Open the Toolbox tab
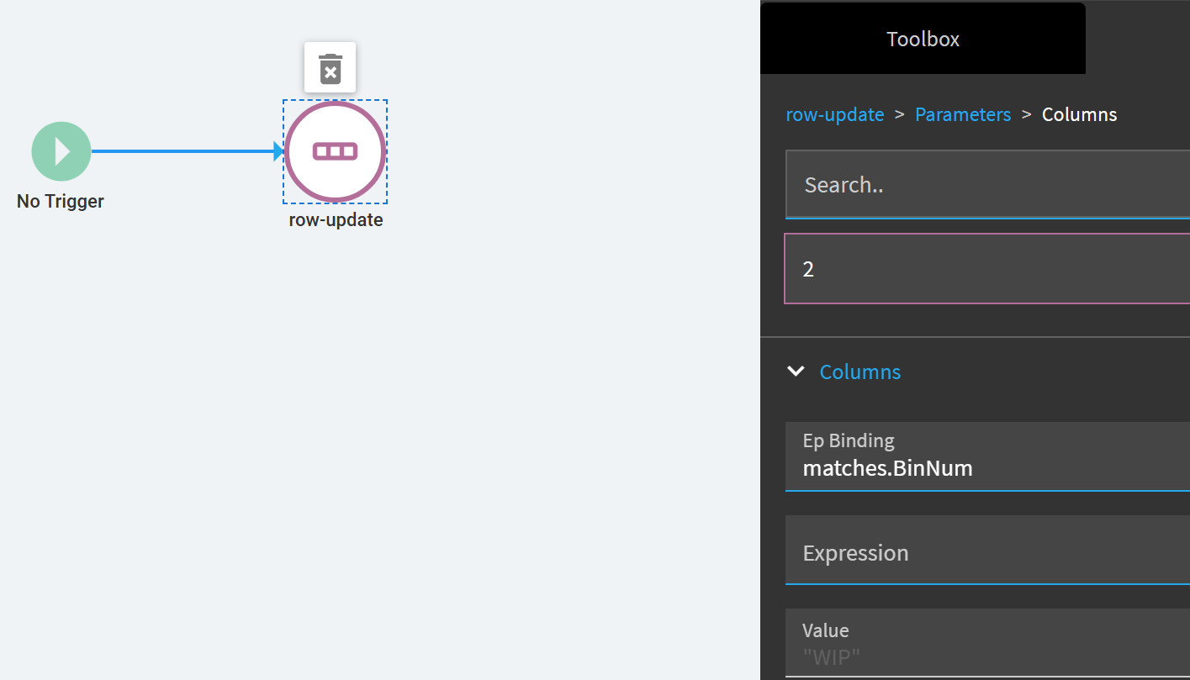The image size is (1190, 680). click(x=923, y=39)
